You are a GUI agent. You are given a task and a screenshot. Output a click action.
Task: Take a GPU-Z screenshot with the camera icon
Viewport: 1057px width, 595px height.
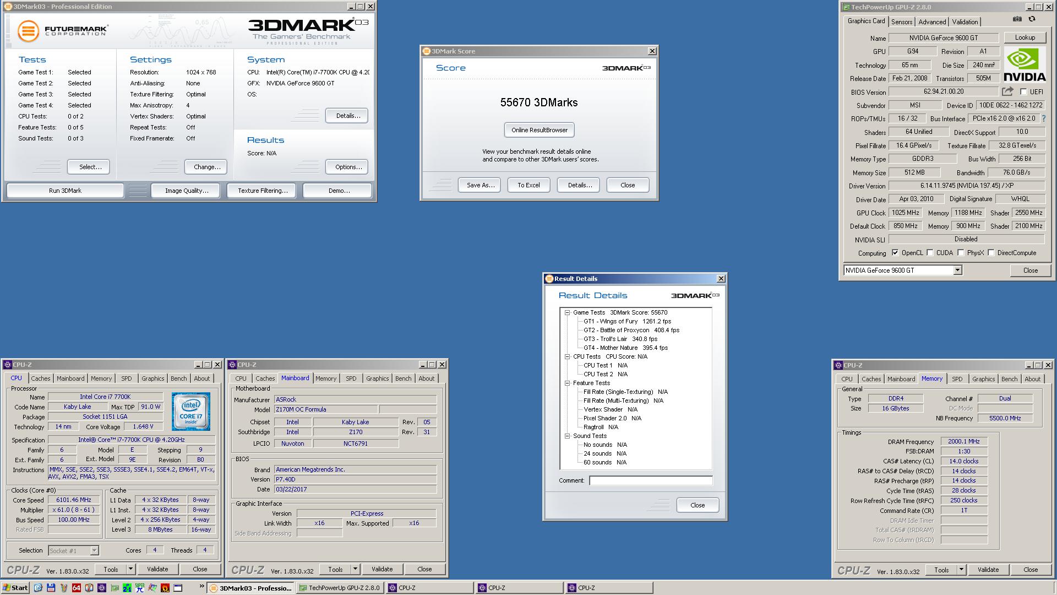tap(1017, 19)
